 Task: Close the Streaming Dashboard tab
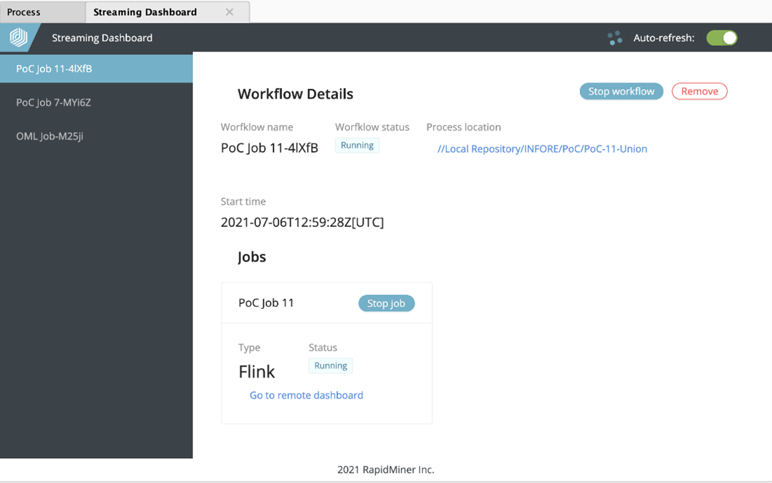[x=230, y=12]
